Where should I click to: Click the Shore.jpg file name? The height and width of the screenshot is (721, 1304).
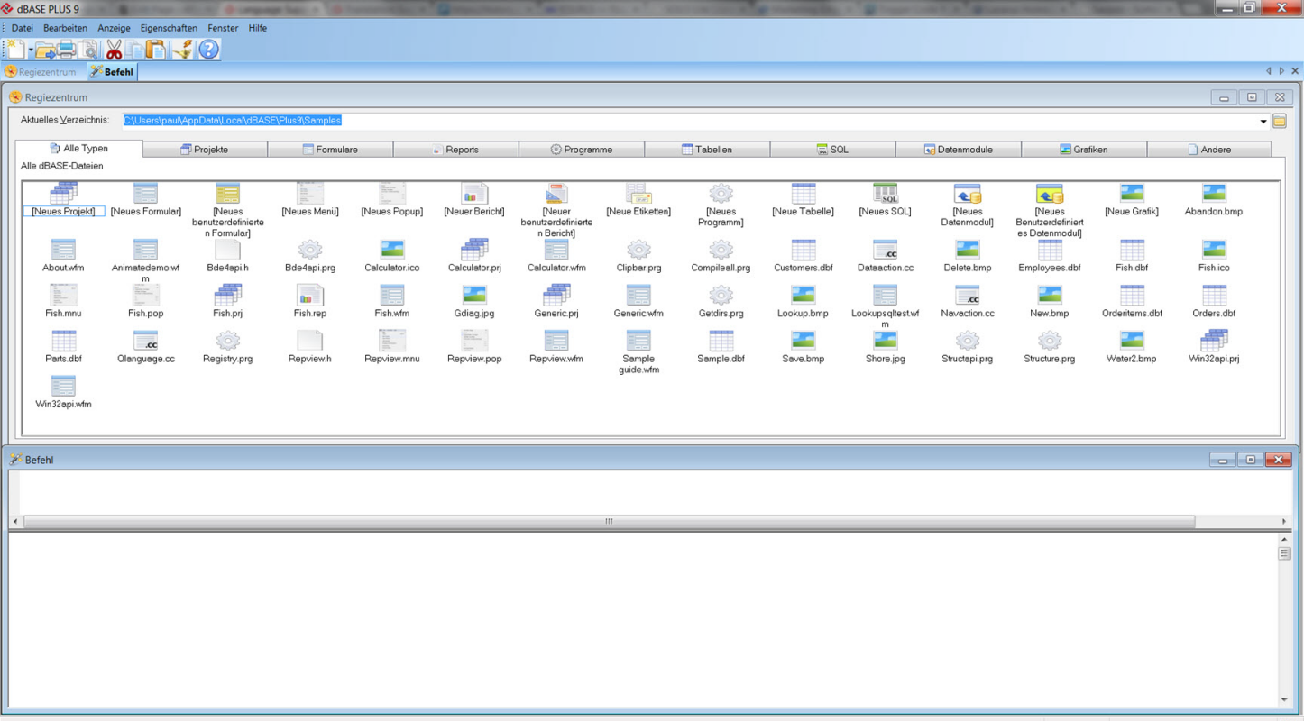pos(885,359)
